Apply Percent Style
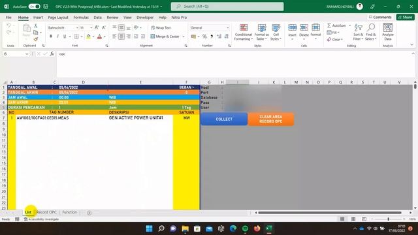 pyautogui.click(x=204, y=37)
